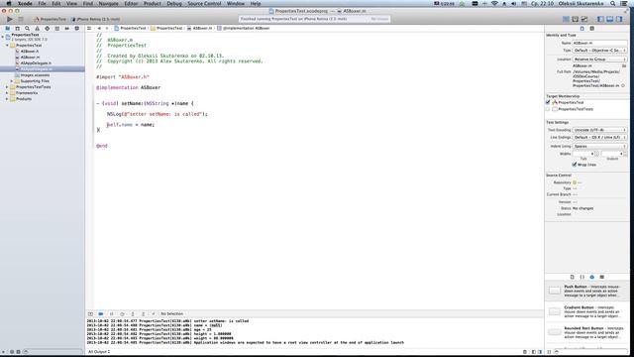Show Object library

[592, 277]
